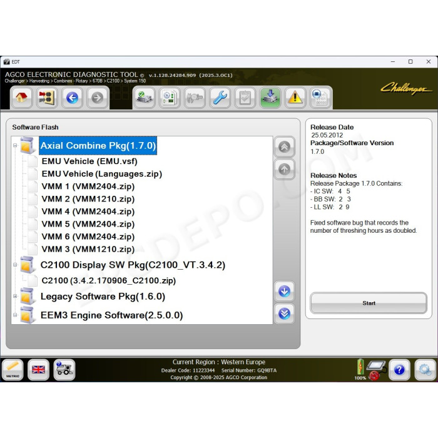Expand the Legacy Software Pkg node
This screenshot has height=438, width=438.
[x=15, y=296]
